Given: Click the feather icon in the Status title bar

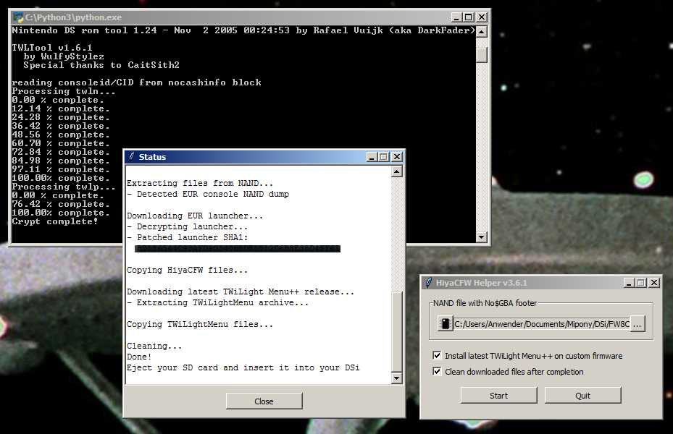Looking at the screenshot, I should coord(132,157).
